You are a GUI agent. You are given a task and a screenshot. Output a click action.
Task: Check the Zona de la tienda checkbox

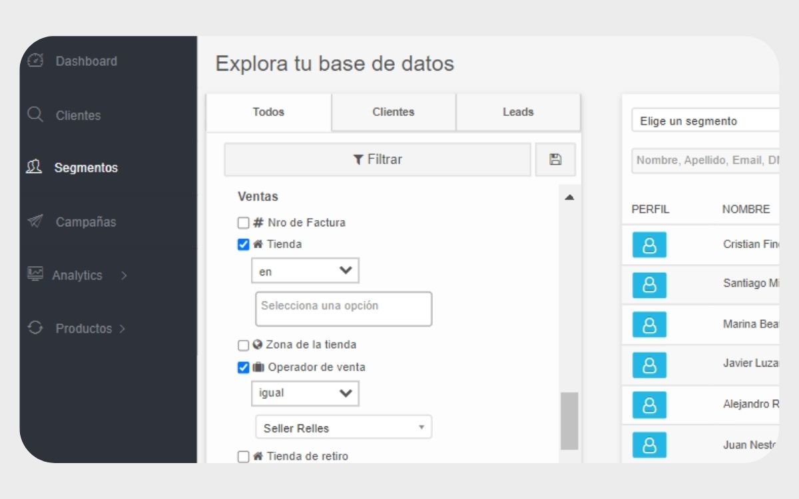244,345
